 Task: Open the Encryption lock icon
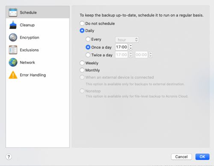13,38
